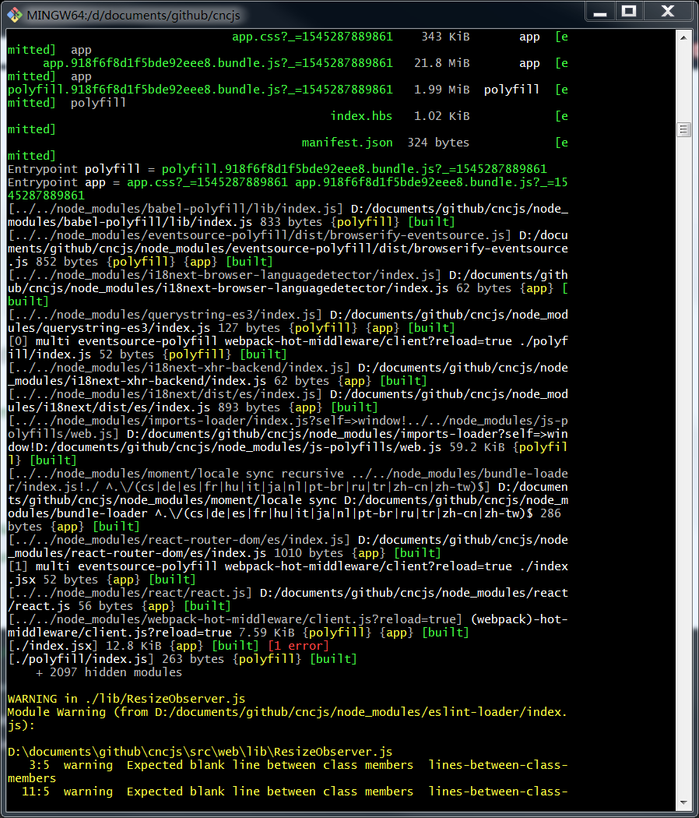699x818 pixels.
Task: Click the scrollbar down arrow
Action: (683, 802)
